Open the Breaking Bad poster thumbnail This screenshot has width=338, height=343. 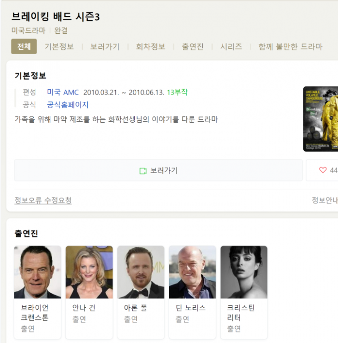coord(321,119)
